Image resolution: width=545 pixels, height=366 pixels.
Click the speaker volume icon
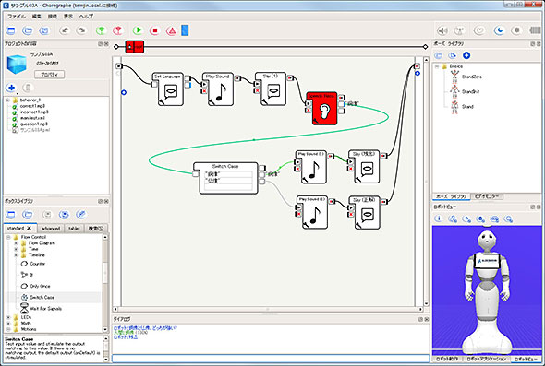(442, 30)
